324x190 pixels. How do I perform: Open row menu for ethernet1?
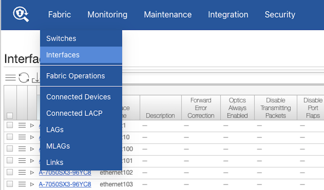click(x=22, y=125)
